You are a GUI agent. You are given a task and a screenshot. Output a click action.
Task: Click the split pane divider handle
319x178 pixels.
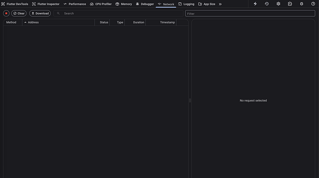(x=190, y=100)
